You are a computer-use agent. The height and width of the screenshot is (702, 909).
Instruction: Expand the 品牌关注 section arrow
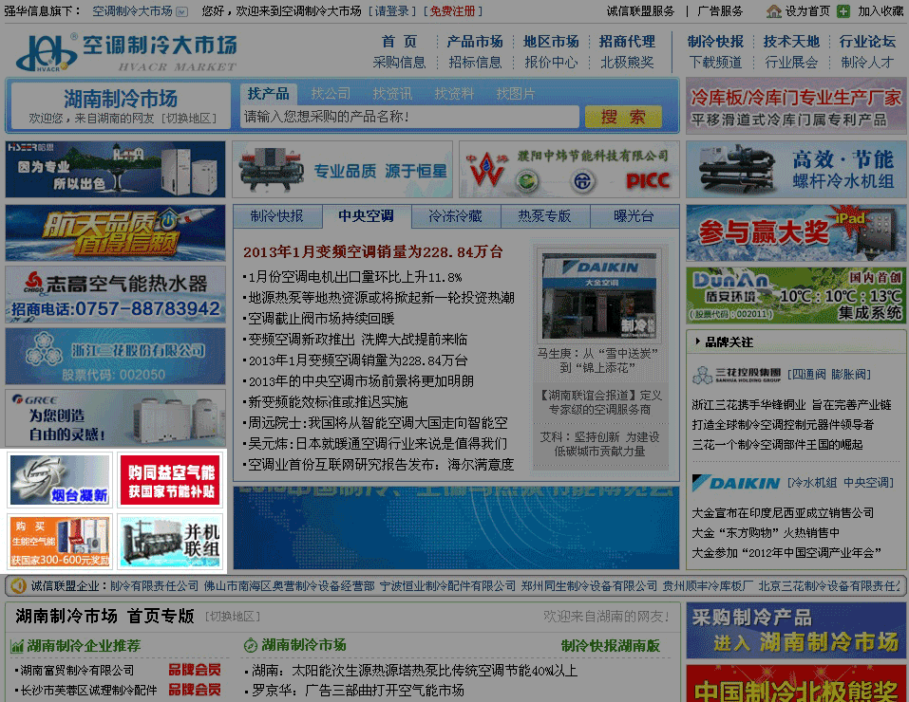tap(697, 342)
